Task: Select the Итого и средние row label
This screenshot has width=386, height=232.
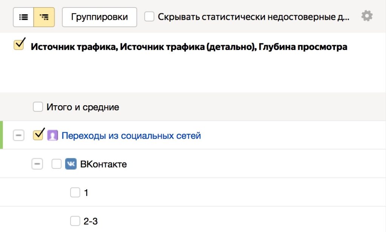Action: click(x=83, y=107)
